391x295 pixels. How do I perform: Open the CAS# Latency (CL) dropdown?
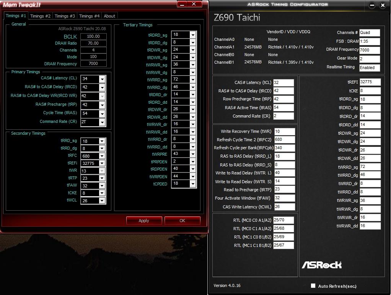pos(102,79)
